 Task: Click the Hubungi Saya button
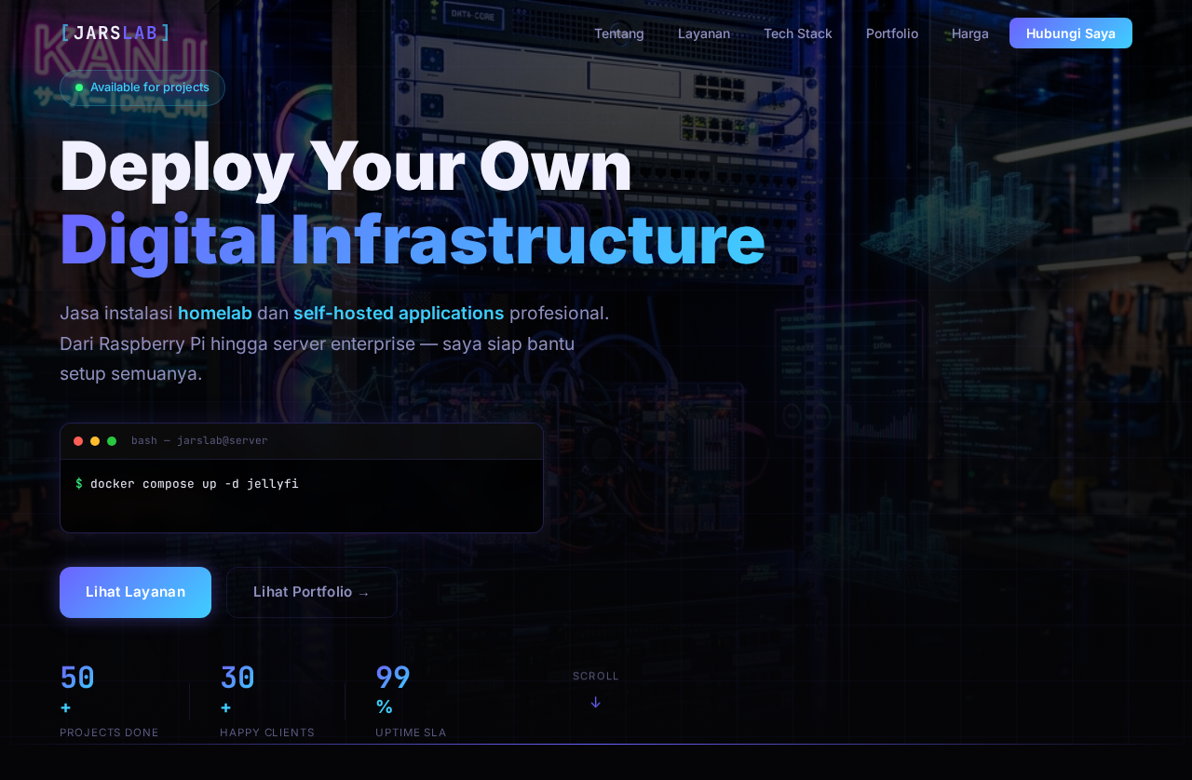click(1071, 34)
